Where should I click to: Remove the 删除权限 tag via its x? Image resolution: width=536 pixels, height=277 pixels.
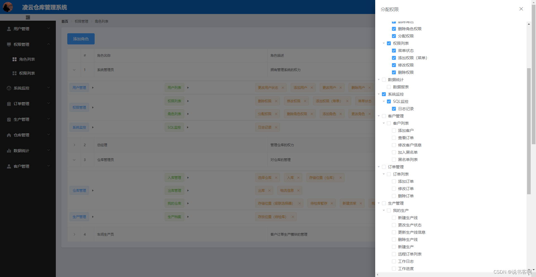click(x=276, y=101)
